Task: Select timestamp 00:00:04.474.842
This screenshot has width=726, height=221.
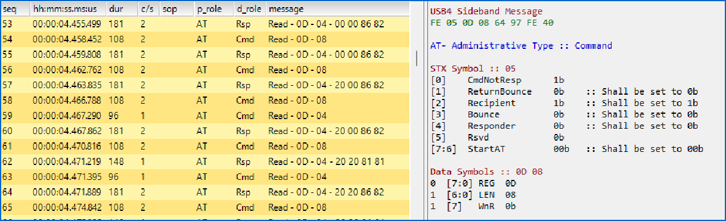Action: [x=67, y=207]
